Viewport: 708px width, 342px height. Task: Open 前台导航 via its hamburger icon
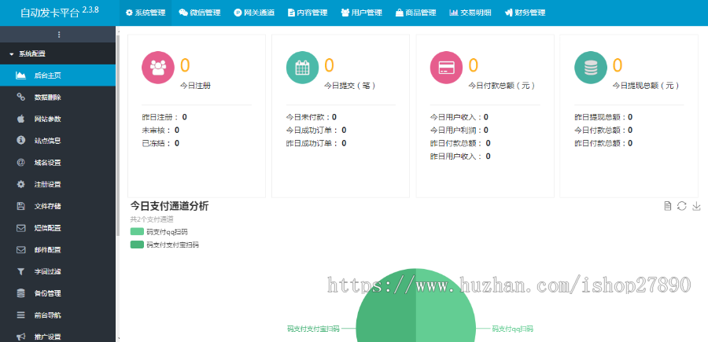pyautogui.click(x=20, y=315)
